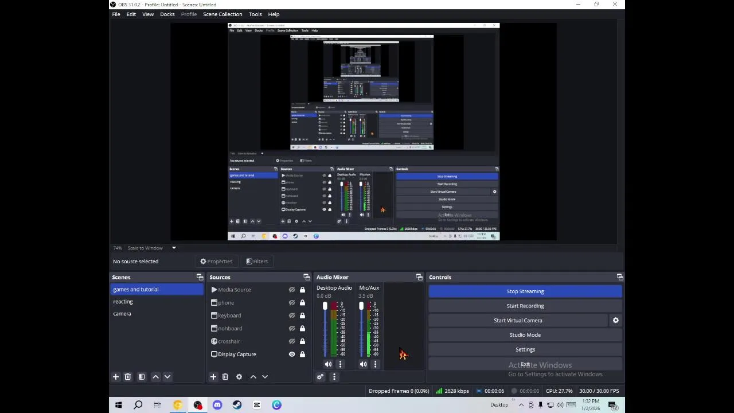Lock icon for Media Source
The width and height of the screenshot is (734, 413).
302,290
